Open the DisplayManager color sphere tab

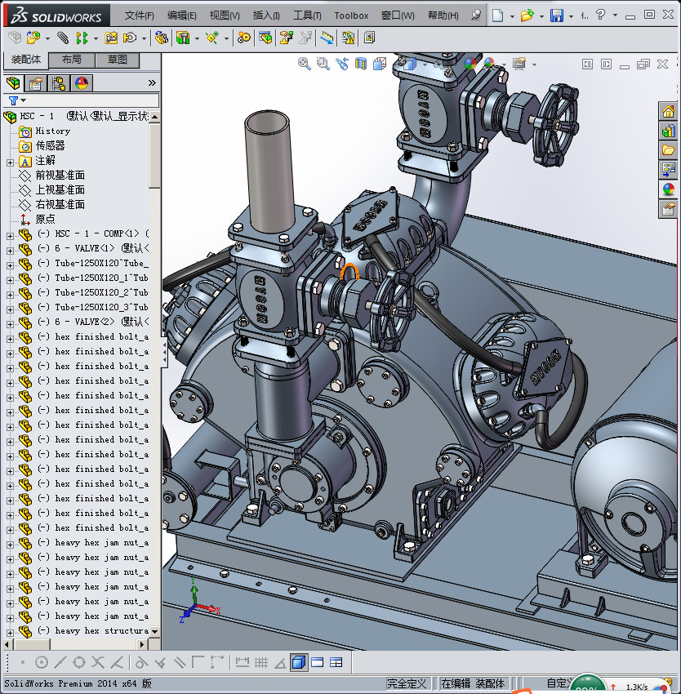tap(82, 83)
